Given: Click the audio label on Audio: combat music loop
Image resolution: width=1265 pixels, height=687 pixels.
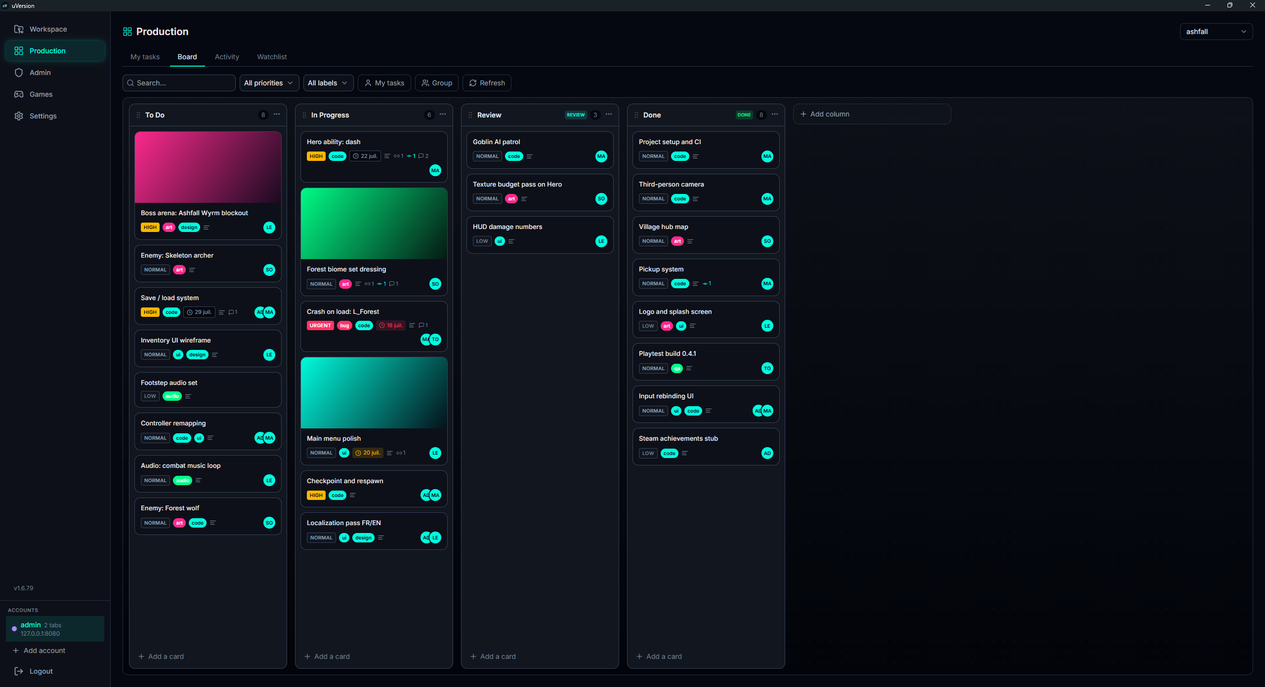Looking at the screenshot, I should [182, 481].
